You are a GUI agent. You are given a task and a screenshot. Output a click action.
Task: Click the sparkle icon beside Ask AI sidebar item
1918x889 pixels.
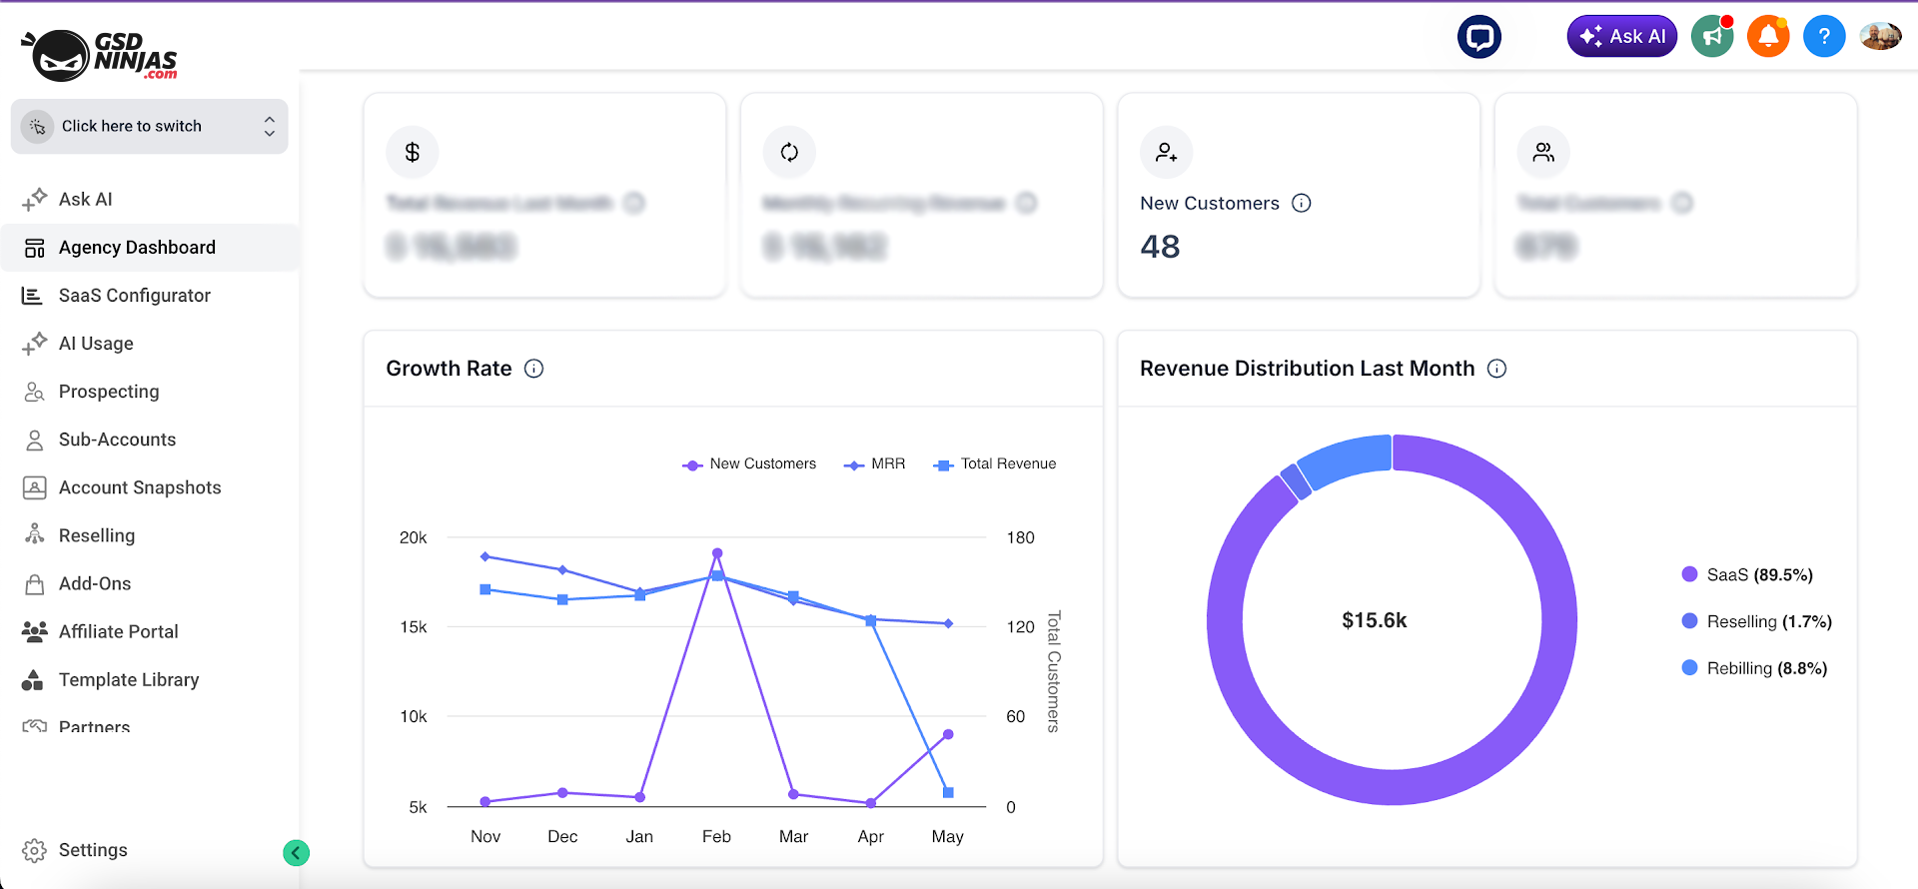click(34, 199)
